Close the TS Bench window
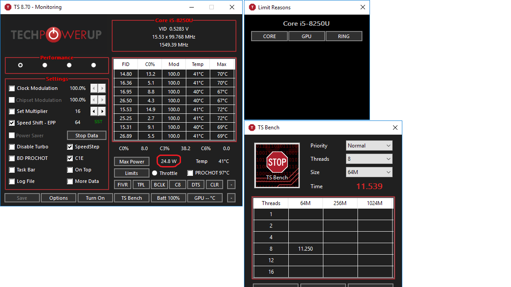511x287 pixels. (395, 128)
